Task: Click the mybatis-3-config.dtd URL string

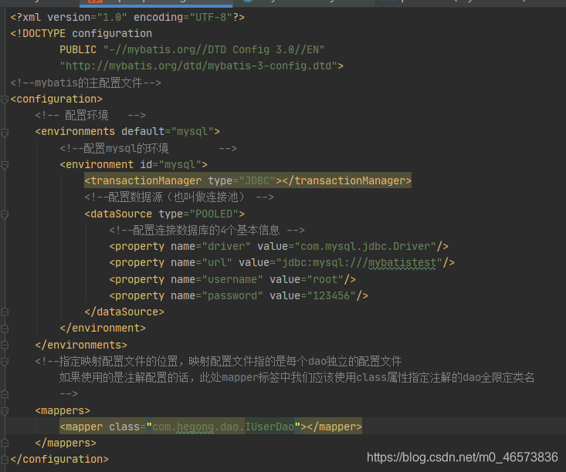Action: tap(198, 66)
